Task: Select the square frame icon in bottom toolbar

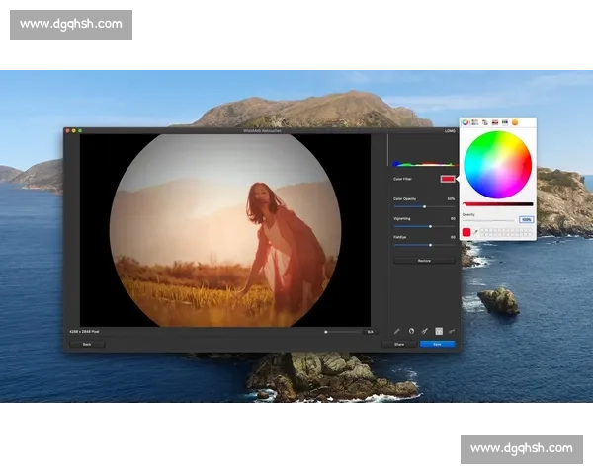Action: click(439, 331)
